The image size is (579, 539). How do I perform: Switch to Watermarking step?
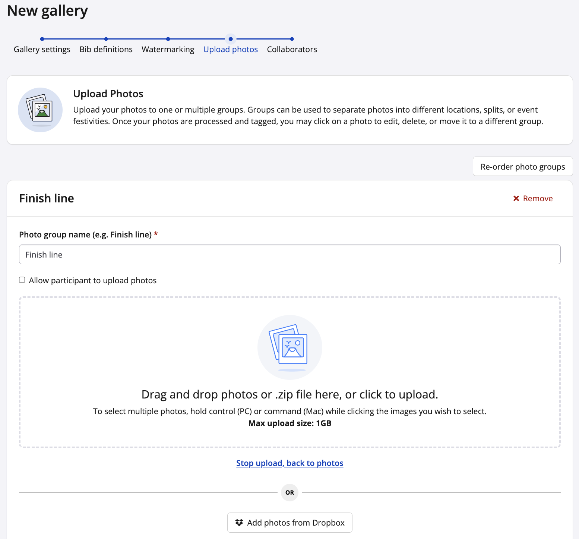[168, 50]
